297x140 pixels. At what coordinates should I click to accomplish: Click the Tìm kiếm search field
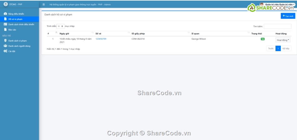[277, 27]
